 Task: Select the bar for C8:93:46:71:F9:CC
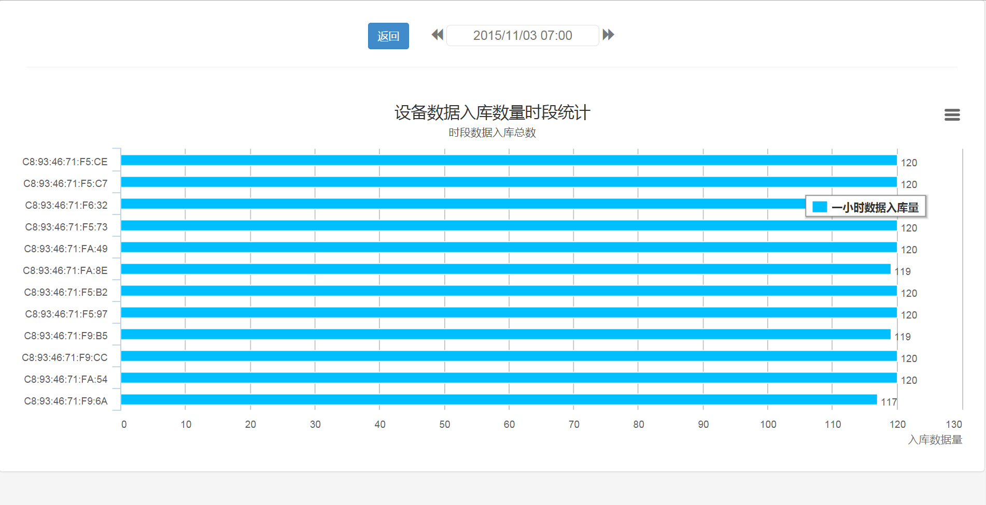coord(508,356)
